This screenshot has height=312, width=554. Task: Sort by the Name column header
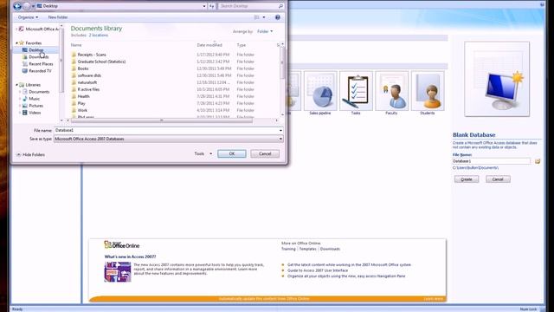click(x=76, y=45)
